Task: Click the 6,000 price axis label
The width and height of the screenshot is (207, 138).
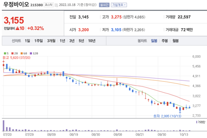Action: pyautogui.click(x=196, y=57)
